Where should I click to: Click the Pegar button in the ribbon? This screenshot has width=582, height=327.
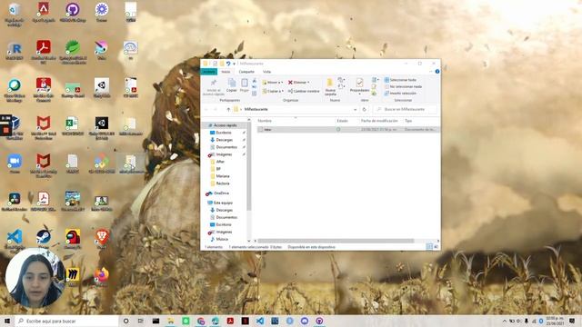(245, 85)
